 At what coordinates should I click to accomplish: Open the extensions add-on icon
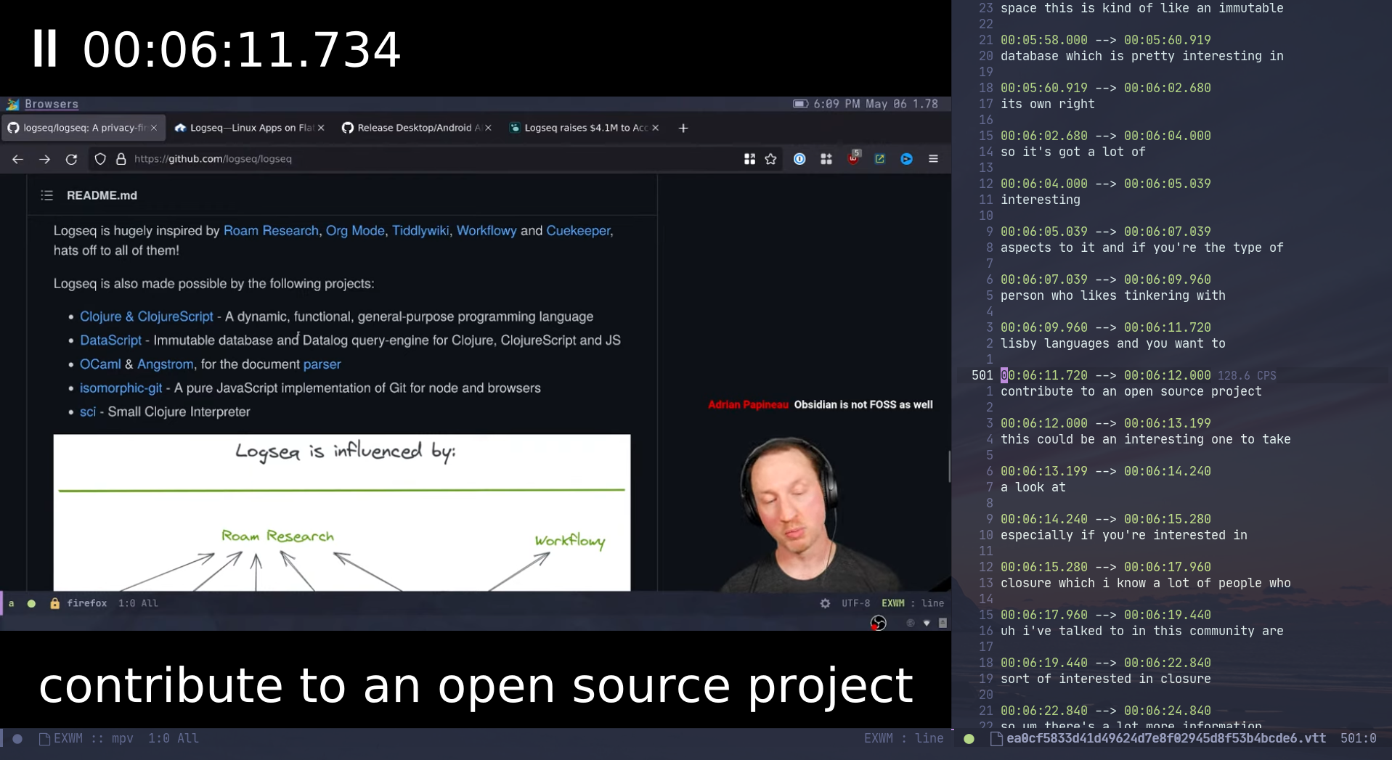pos(826,159)
